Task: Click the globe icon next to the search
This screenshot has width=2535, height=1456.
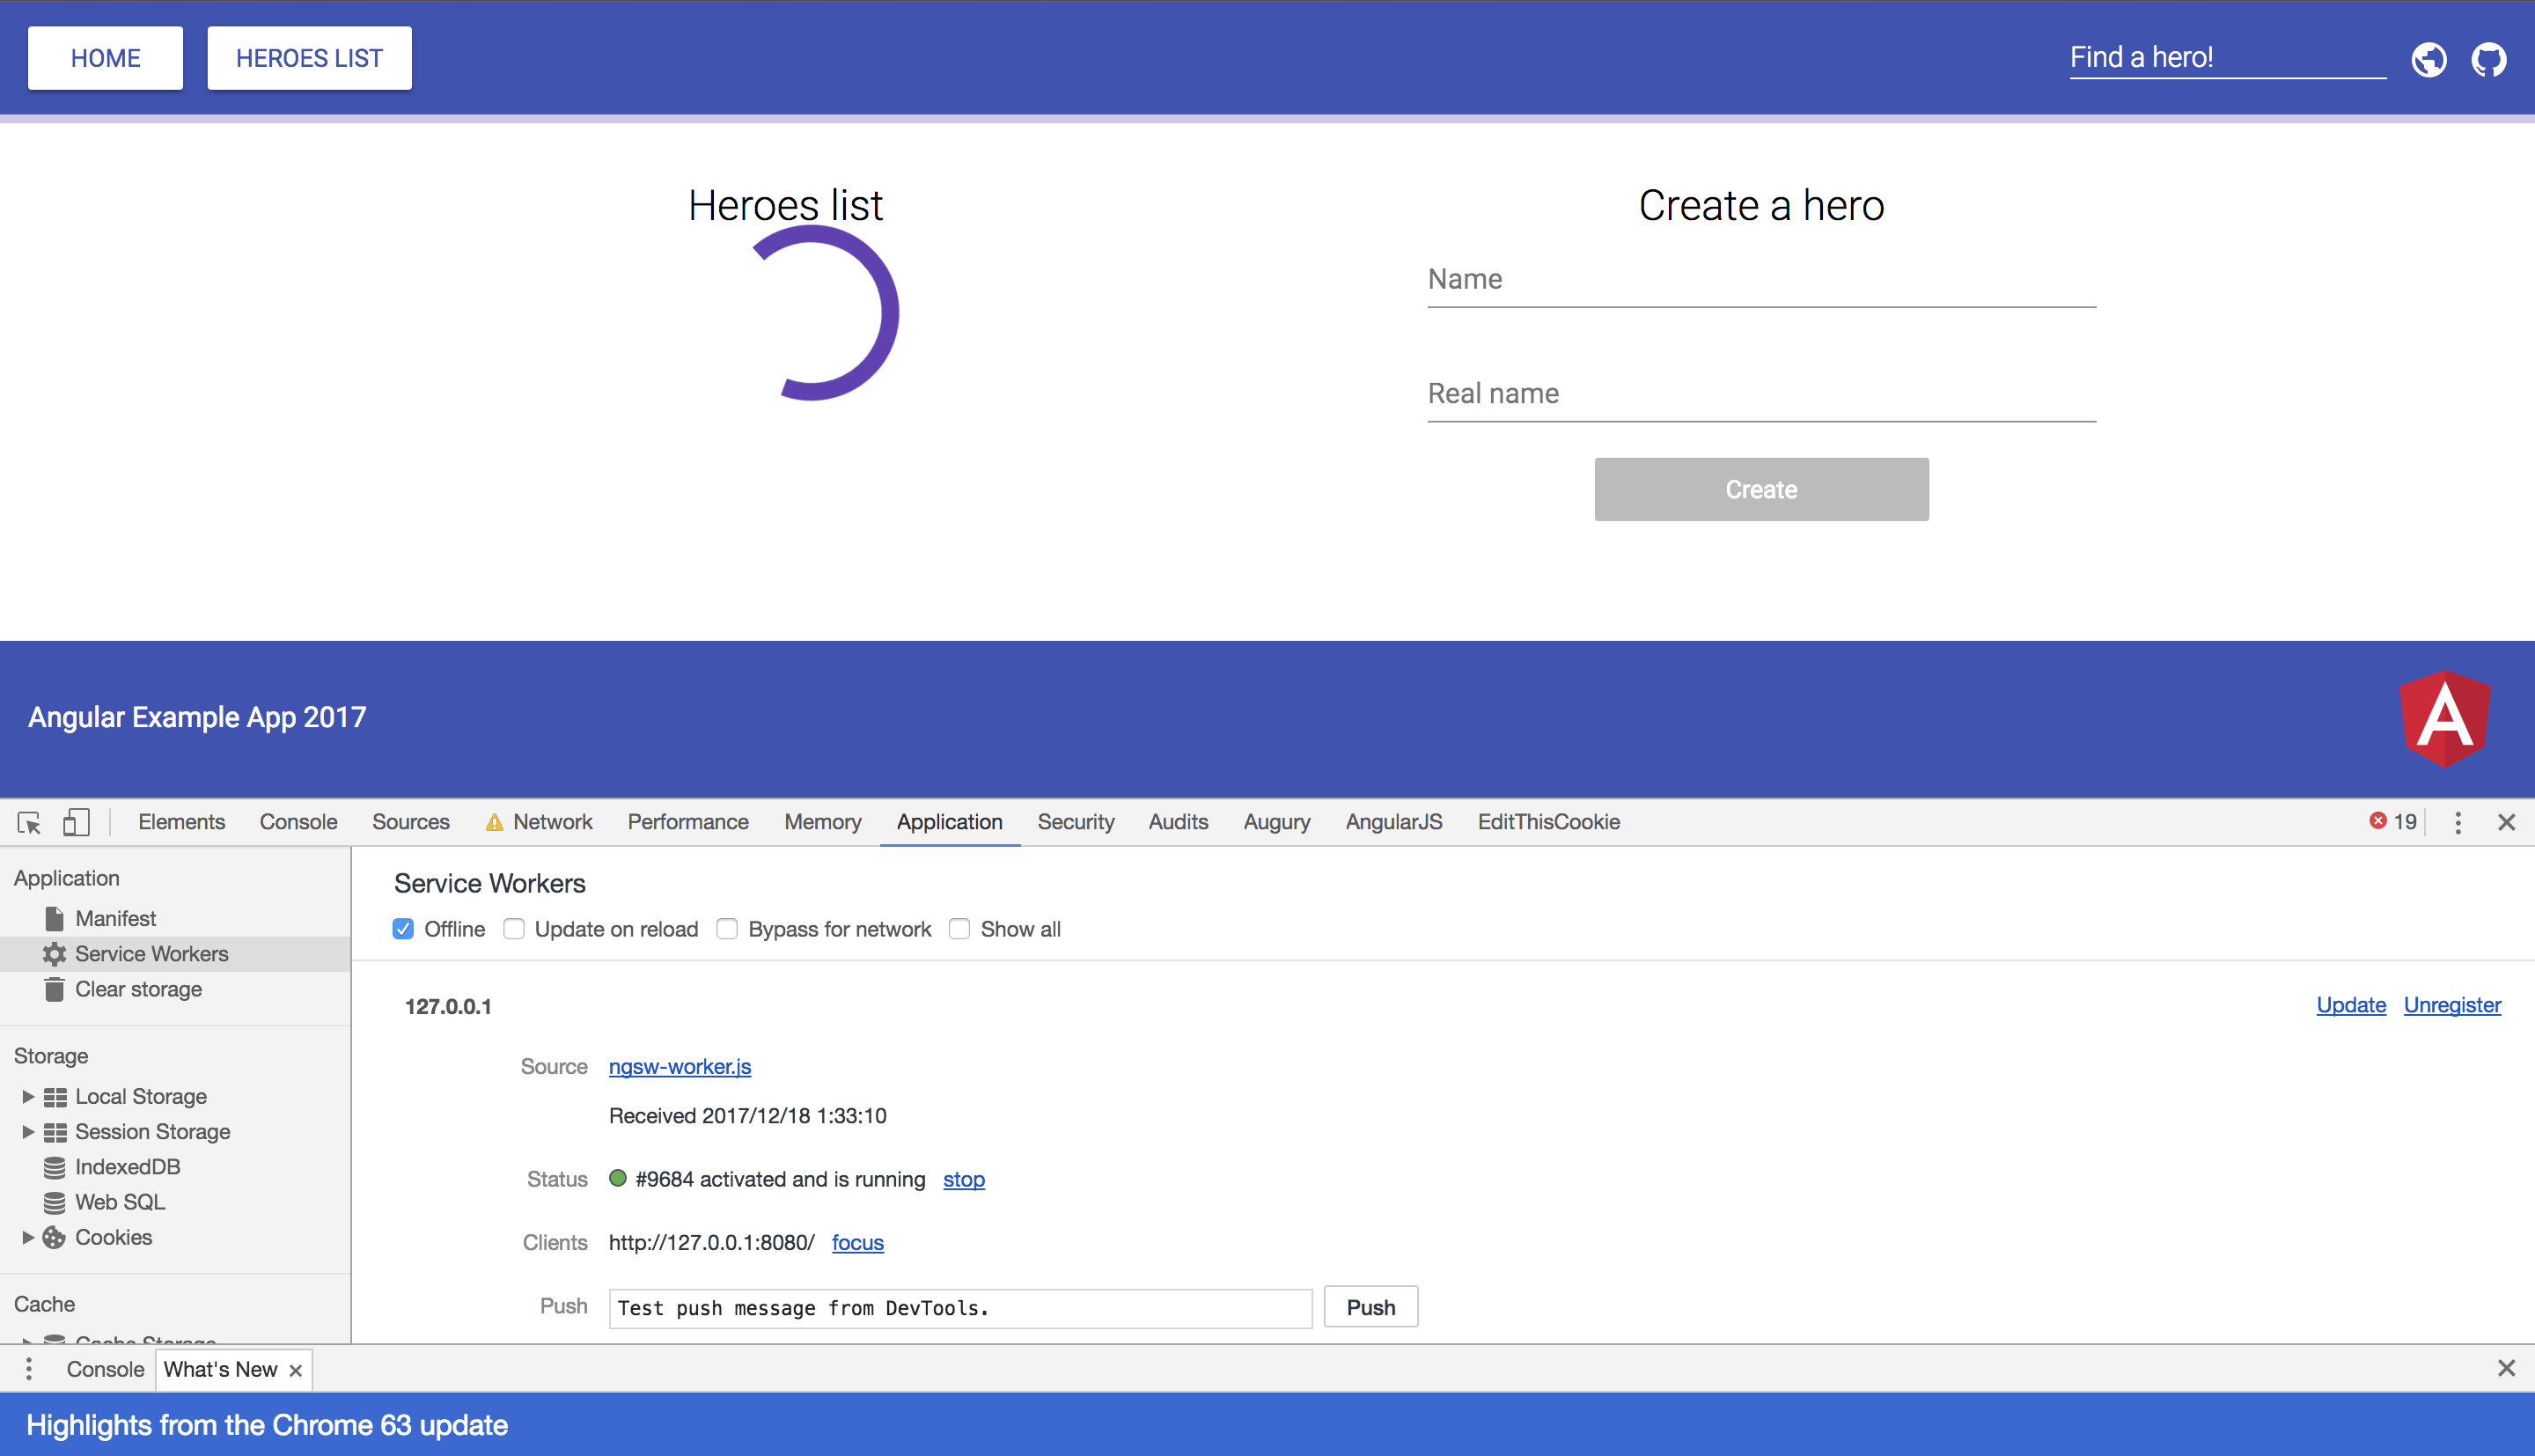Action: coord(2429,59)
